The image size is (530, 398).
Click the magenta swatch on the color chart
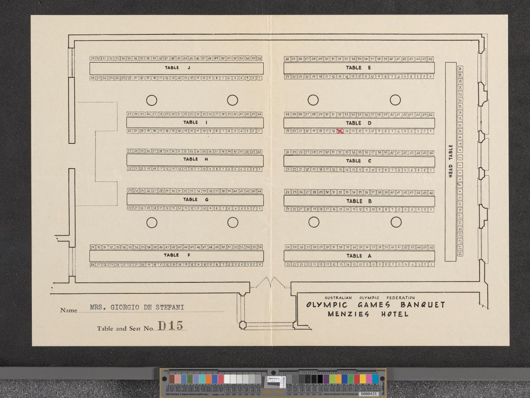click(369, 379)
